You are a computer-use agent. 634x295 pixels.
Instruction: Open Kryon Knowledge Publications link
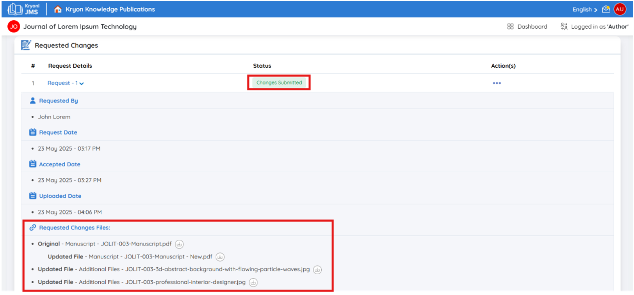coord(110,9)
